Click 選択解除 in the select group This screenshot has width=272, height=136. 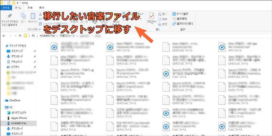[x=180, y=18]
